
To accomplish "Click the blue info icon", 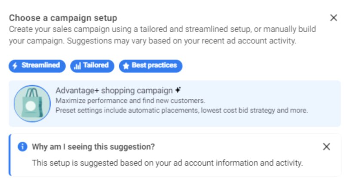I will tap(22, 147).
